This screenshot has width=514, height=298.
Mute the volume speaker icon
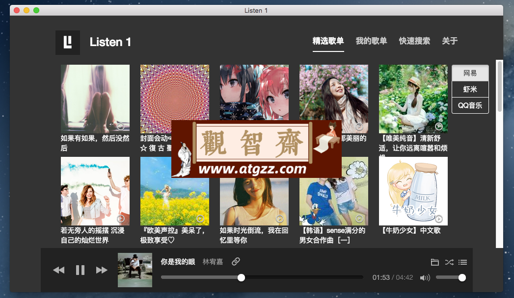425,278
